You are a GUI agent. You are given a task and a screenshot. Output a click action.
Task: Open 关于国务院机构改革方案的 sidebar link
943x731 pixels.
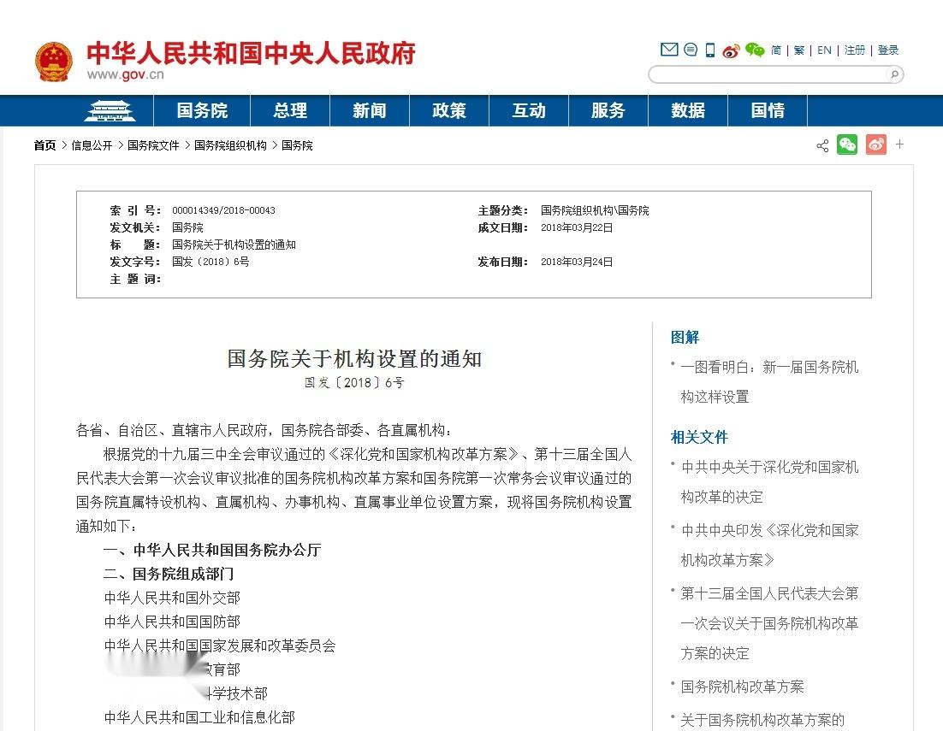coord(762,720)
